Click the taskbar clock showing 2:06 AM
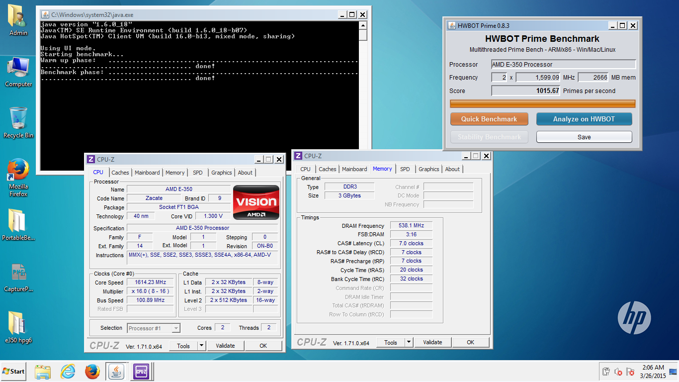Viewport: 679px width, 382px height. coord(653,372)
